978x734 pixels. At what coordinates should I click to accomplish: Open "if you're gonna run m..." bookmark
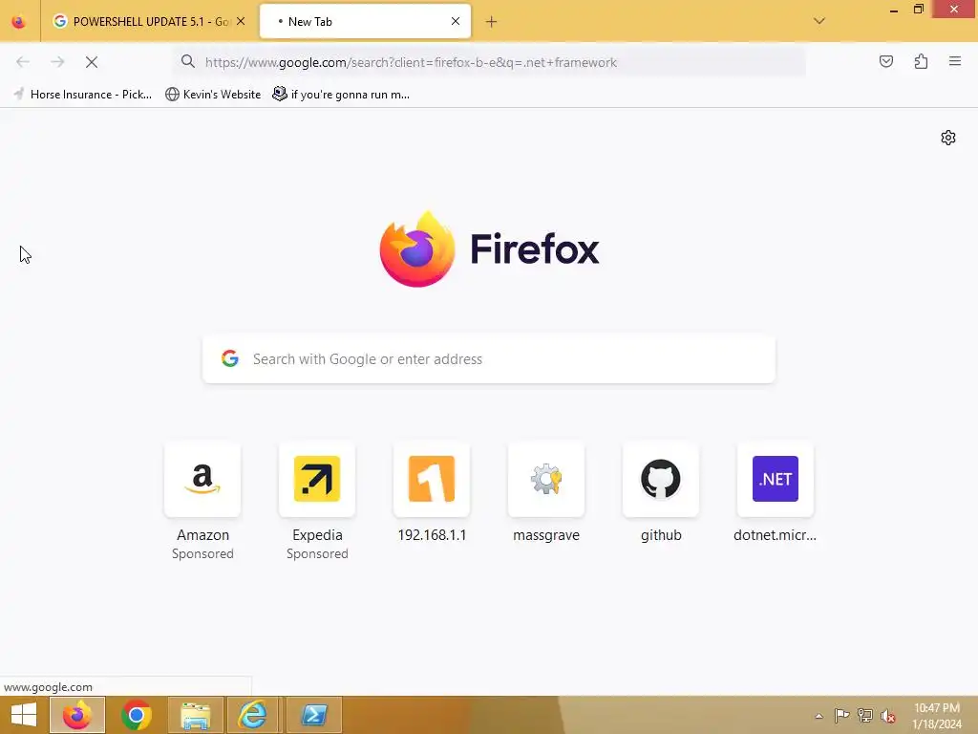[x=341, y=95]
